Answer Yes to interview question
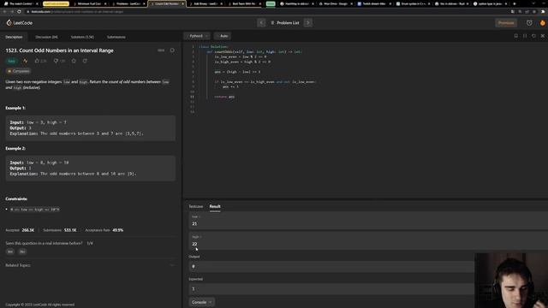 pyautogui.click(x=10, y=252)
